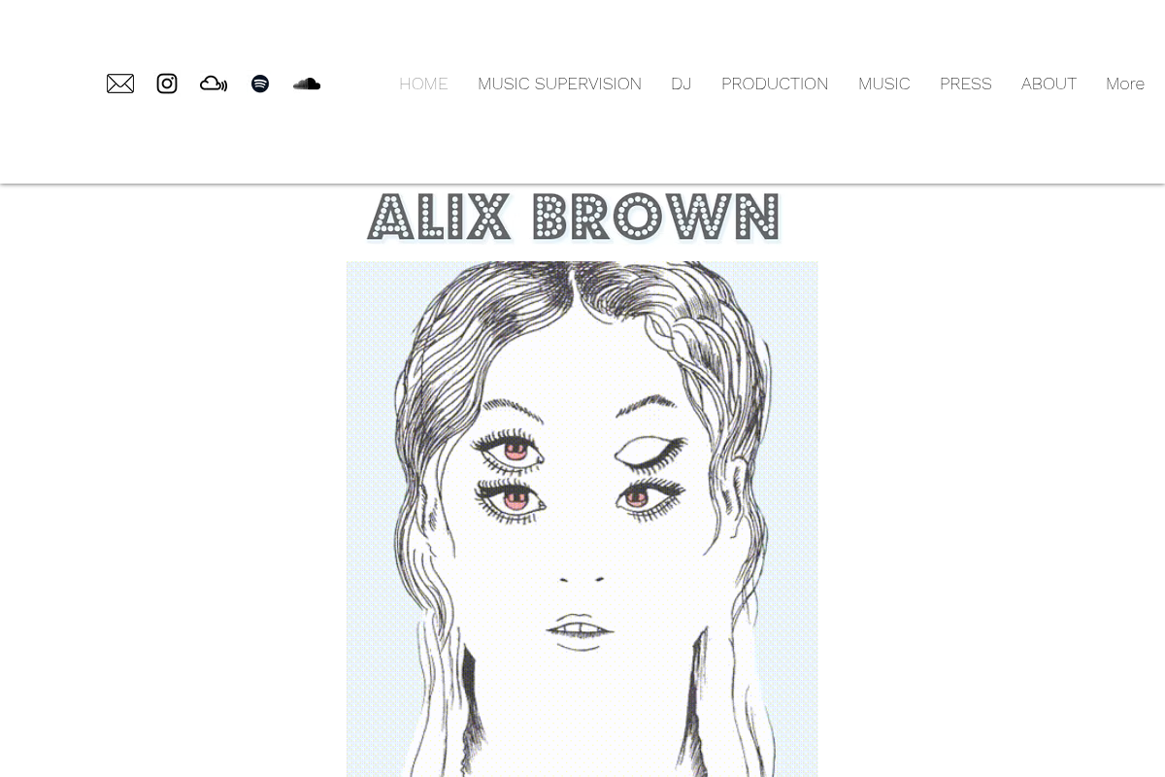
Task: Open the email envelope icon
Action: [x=120, y=84]
